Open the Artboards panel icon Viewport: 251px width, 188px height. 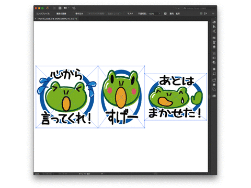click(x=214, y=89)
